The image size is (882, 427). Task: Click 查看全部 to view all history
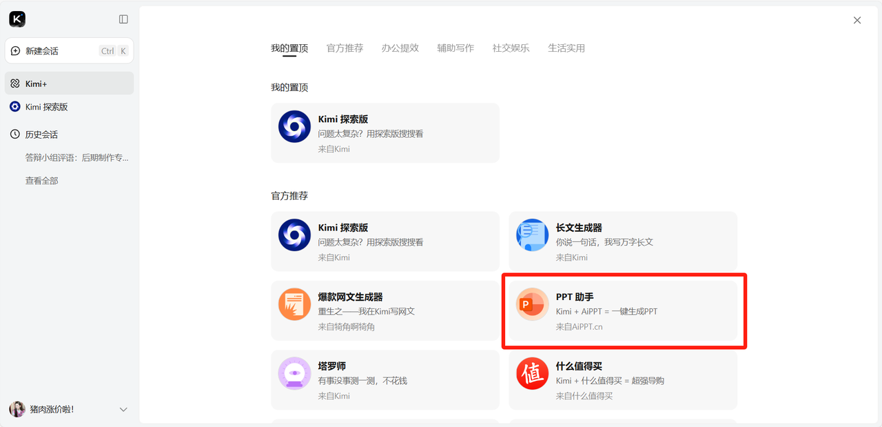(42, 181)
